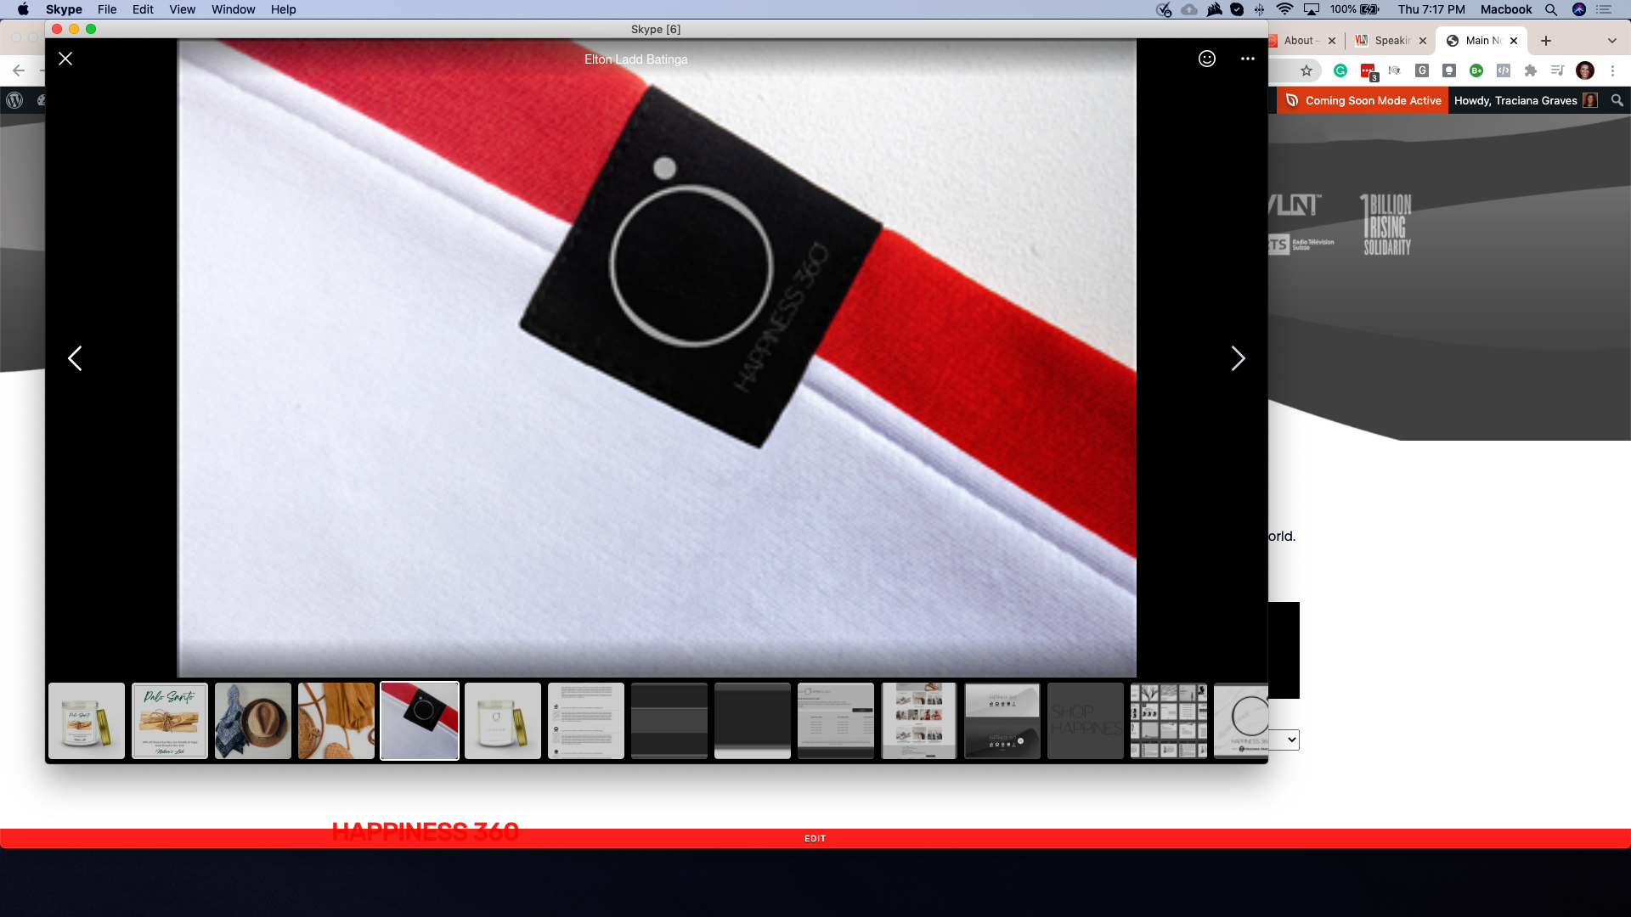Open the Window menu
The height and width of the screenshot is (917, 1631).
[233, 9]
